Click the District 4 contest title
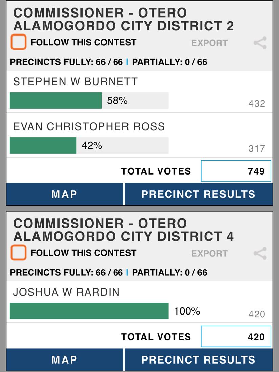The width and height of the screenshot is (279, 372). coord(123,230)
